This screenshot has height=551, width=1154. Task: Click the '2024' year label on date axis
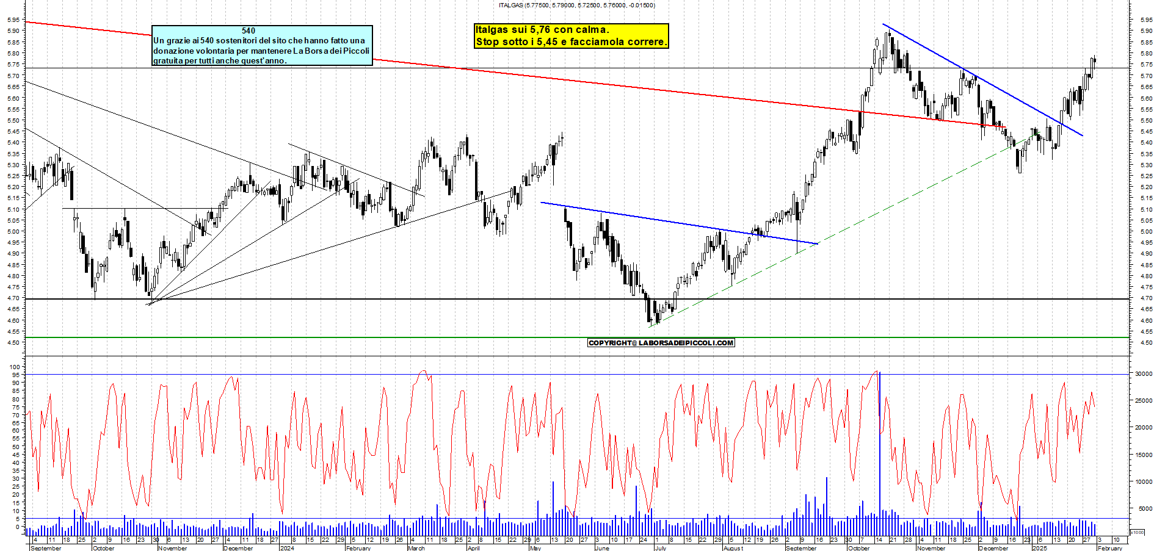[x=287, y=548]
